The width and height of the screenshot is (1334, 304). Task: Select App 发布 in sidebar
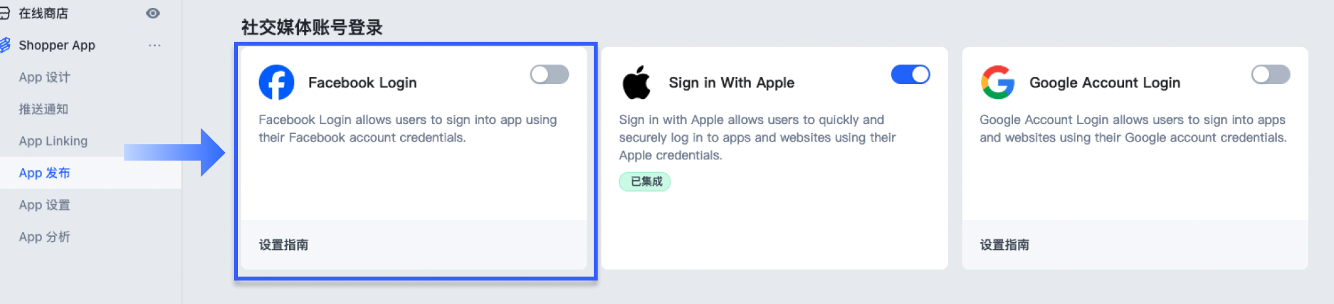point(44,173)
